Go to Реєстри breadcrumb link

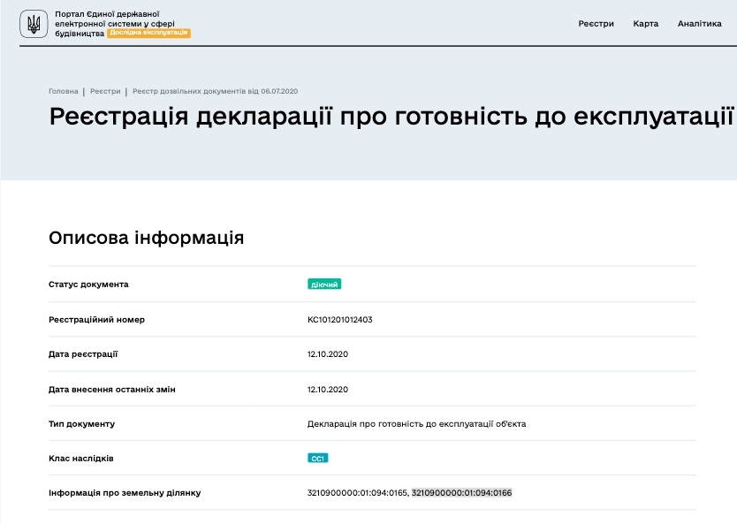(x=105, y=91)
